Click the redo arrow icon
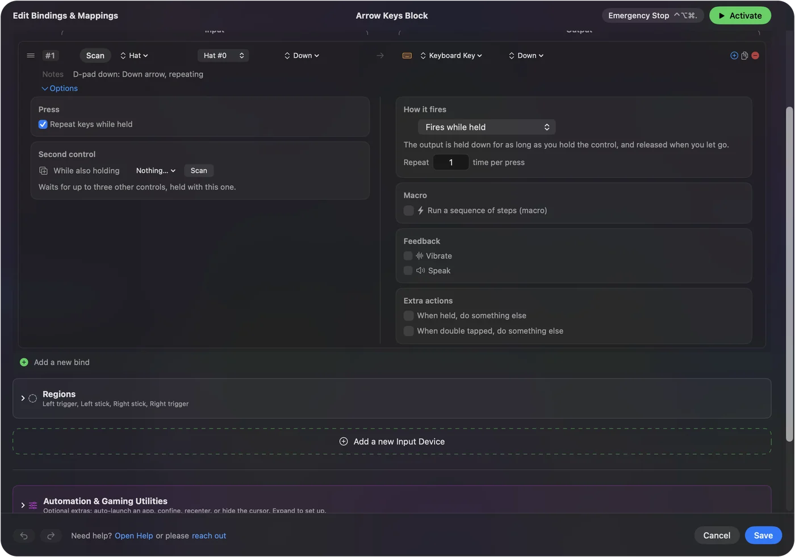 pos(51,535)
